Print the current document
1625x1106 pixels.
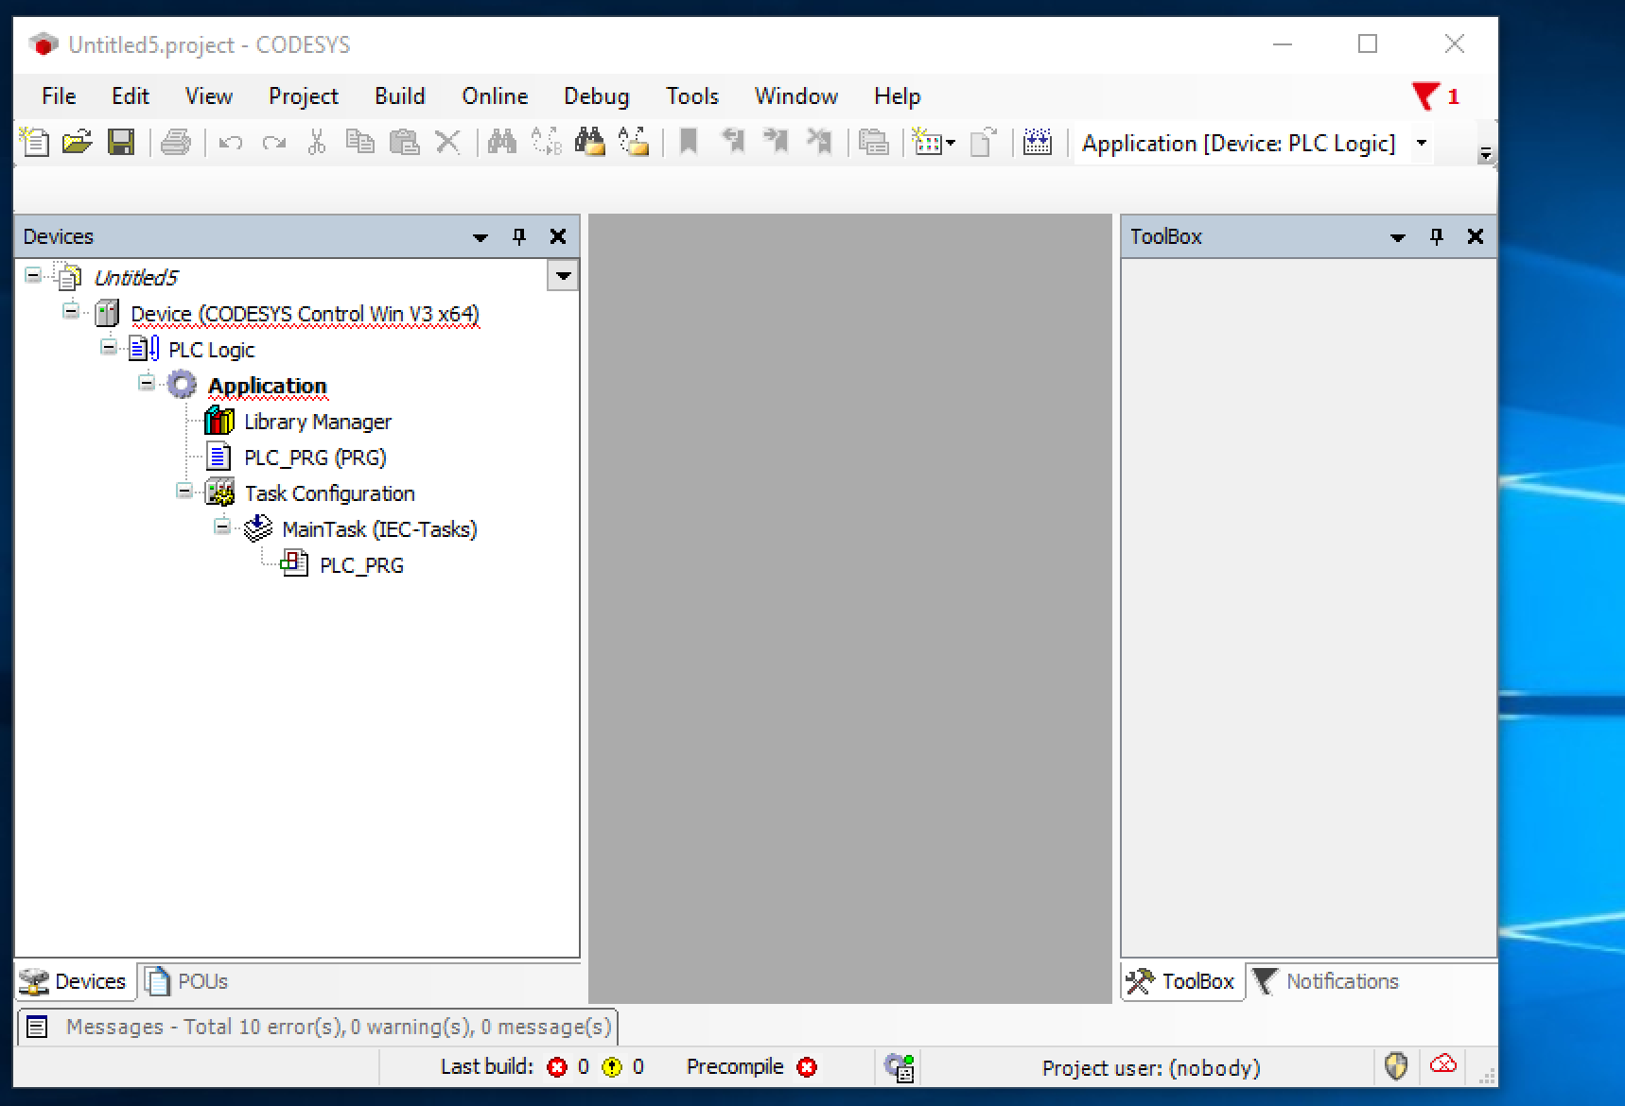coord(177,142)
